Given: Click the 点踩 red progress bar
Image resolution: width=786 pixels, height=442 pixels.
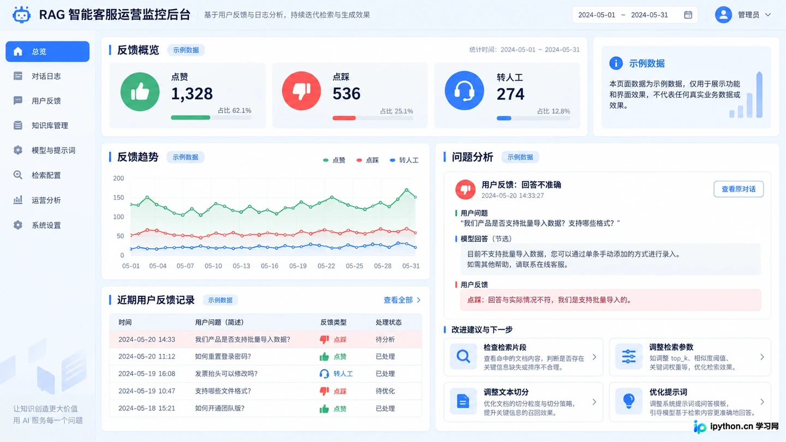Looking at the screenshot, I should (x=373, y=118).
